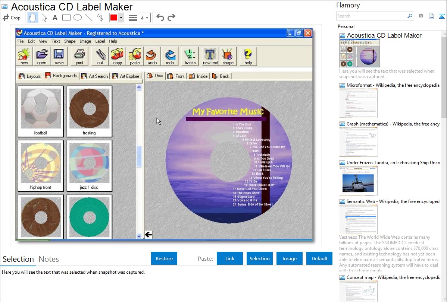
Task: Choose the frosting background thumbnail
Action: (x=89, y=112)
